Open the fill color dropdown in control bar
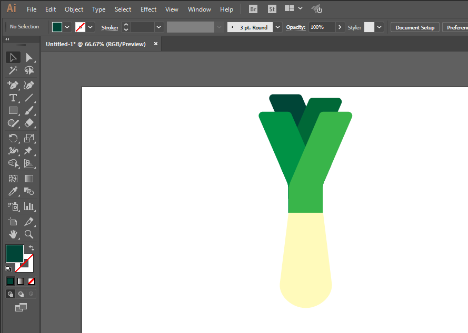 click(67, 27)
